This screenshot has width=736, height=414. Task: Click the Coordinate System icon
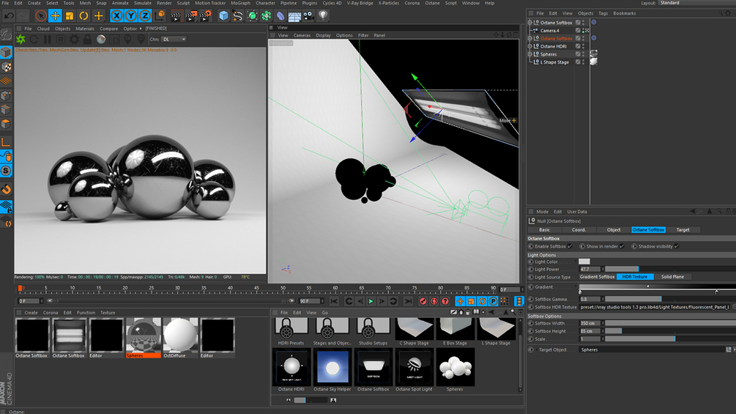[x=160, y=16]
